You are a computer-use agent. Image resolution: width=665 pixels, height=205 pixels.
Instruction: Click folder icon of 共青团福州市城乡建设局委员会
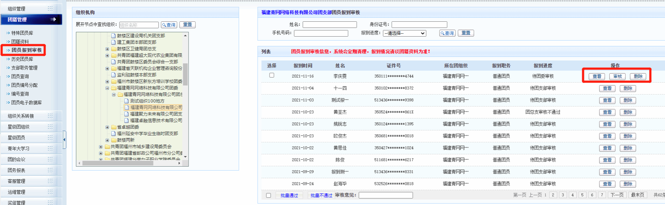pos(107,147)
